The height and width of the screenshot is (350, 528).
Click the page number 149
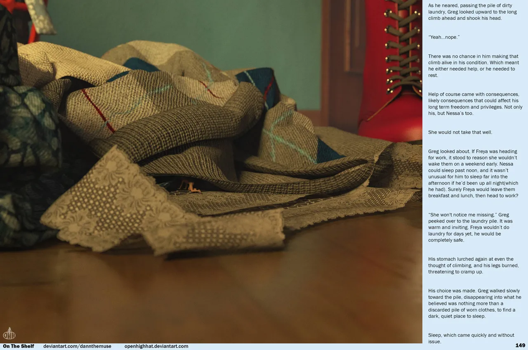(x=520, y=345)
